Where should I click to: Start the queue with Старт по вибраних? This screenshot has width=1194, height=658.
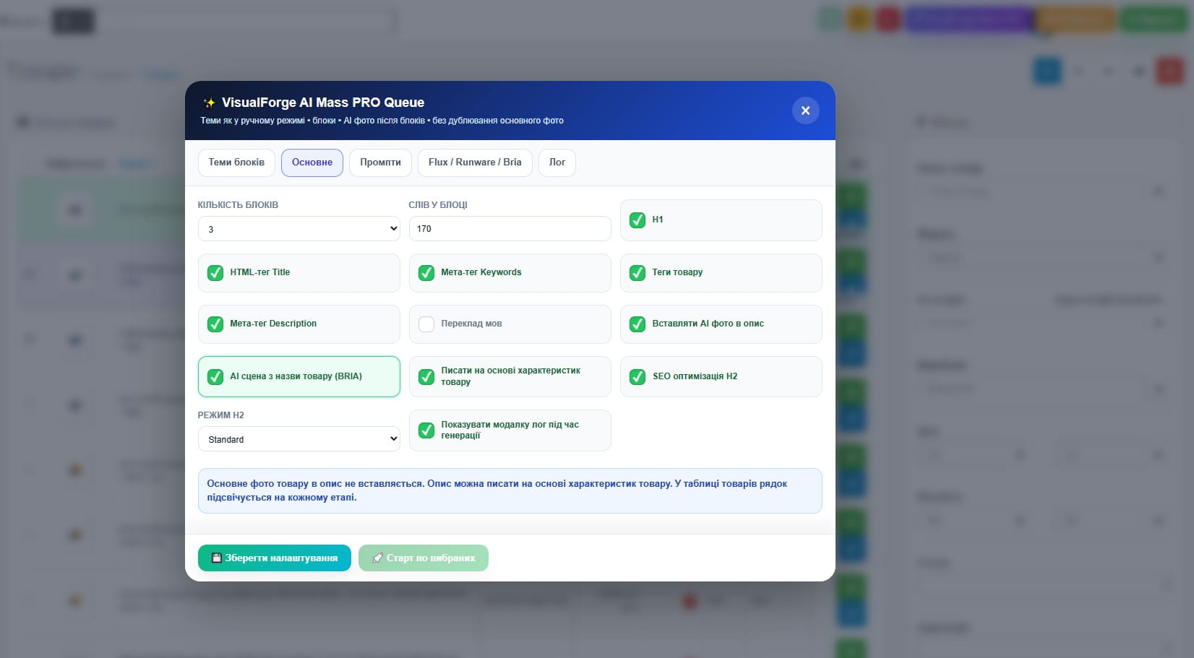tap(424, 558)
